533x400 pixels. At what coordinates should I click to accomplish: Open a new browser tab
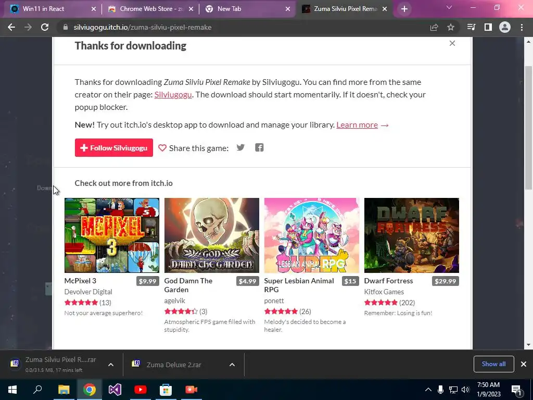pos(404,9)
